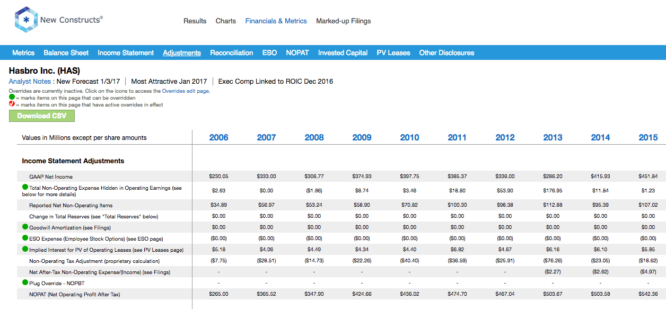The width and height of the screenshot is (666, 309).
Task: Click the green legend dot for overridable items
Action: tap(12, 98)
